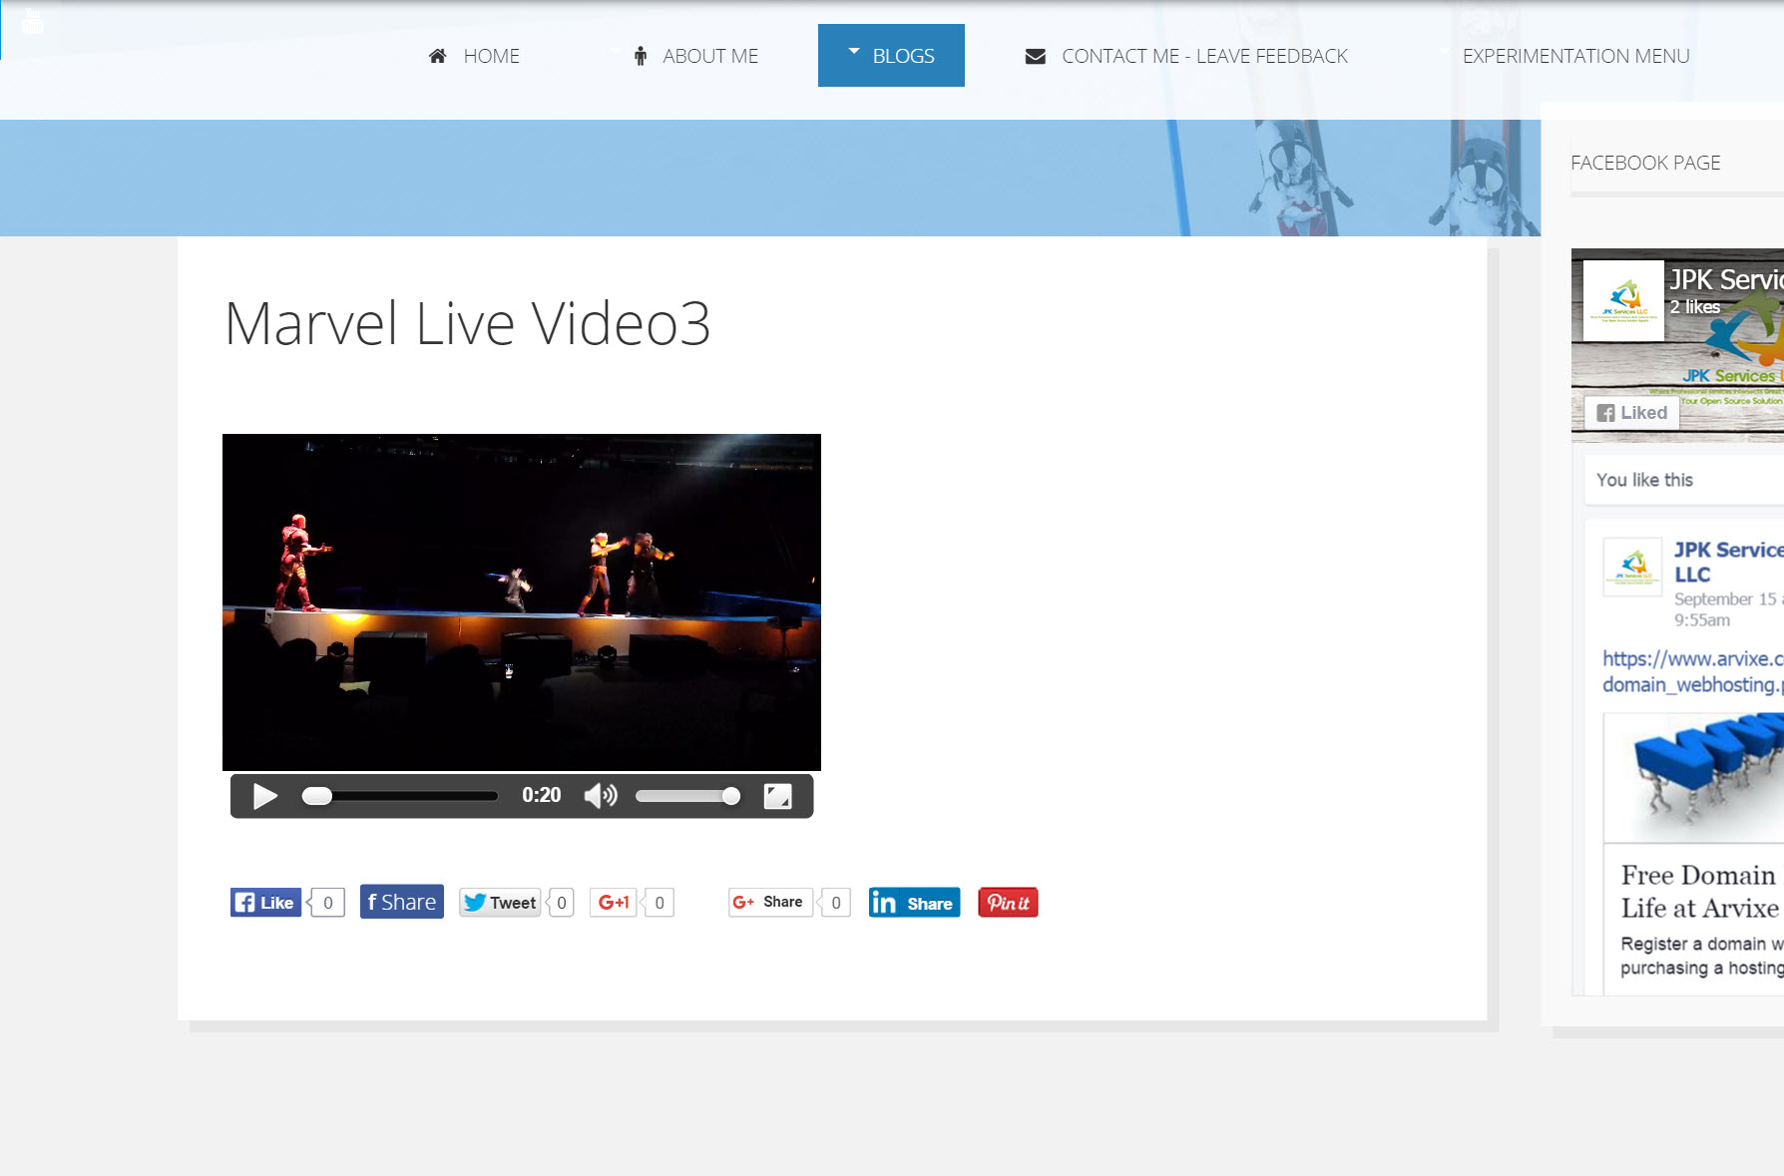Toggle the Facebook Liked button
Viewport: 1784px width, 1176px height.
[x=1632, y=413]
